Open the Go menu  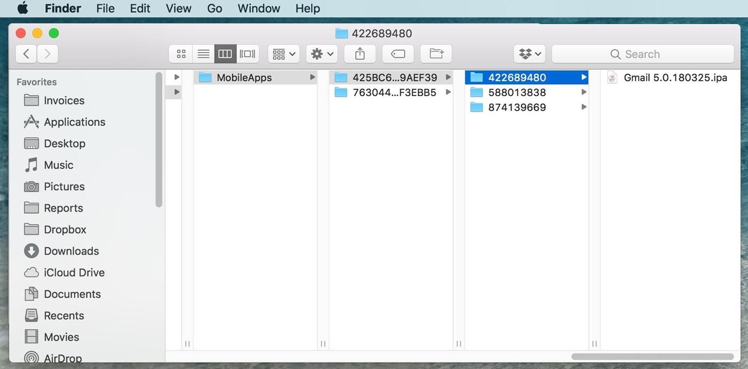pyautogui.click(x=214, y=9)
